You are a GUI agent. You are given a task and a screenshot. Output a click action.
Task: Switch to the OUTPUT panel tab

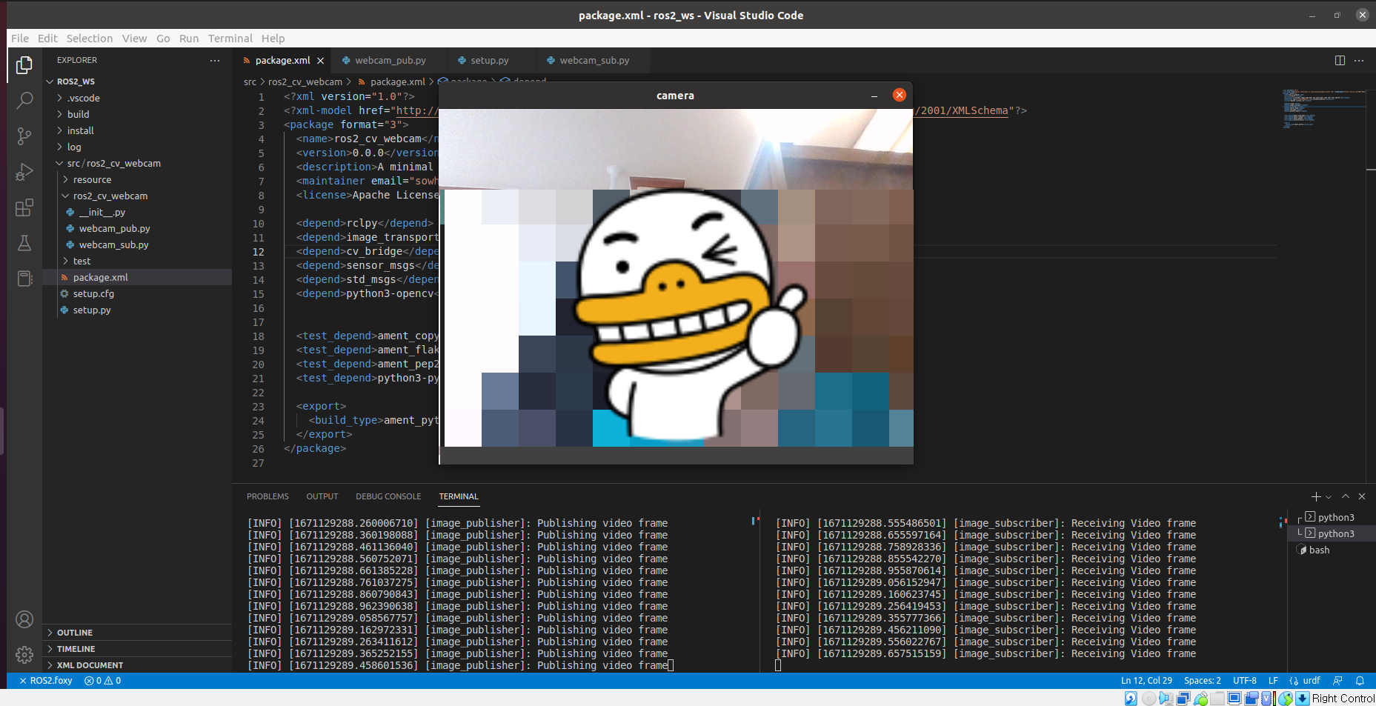pos(322,496)
